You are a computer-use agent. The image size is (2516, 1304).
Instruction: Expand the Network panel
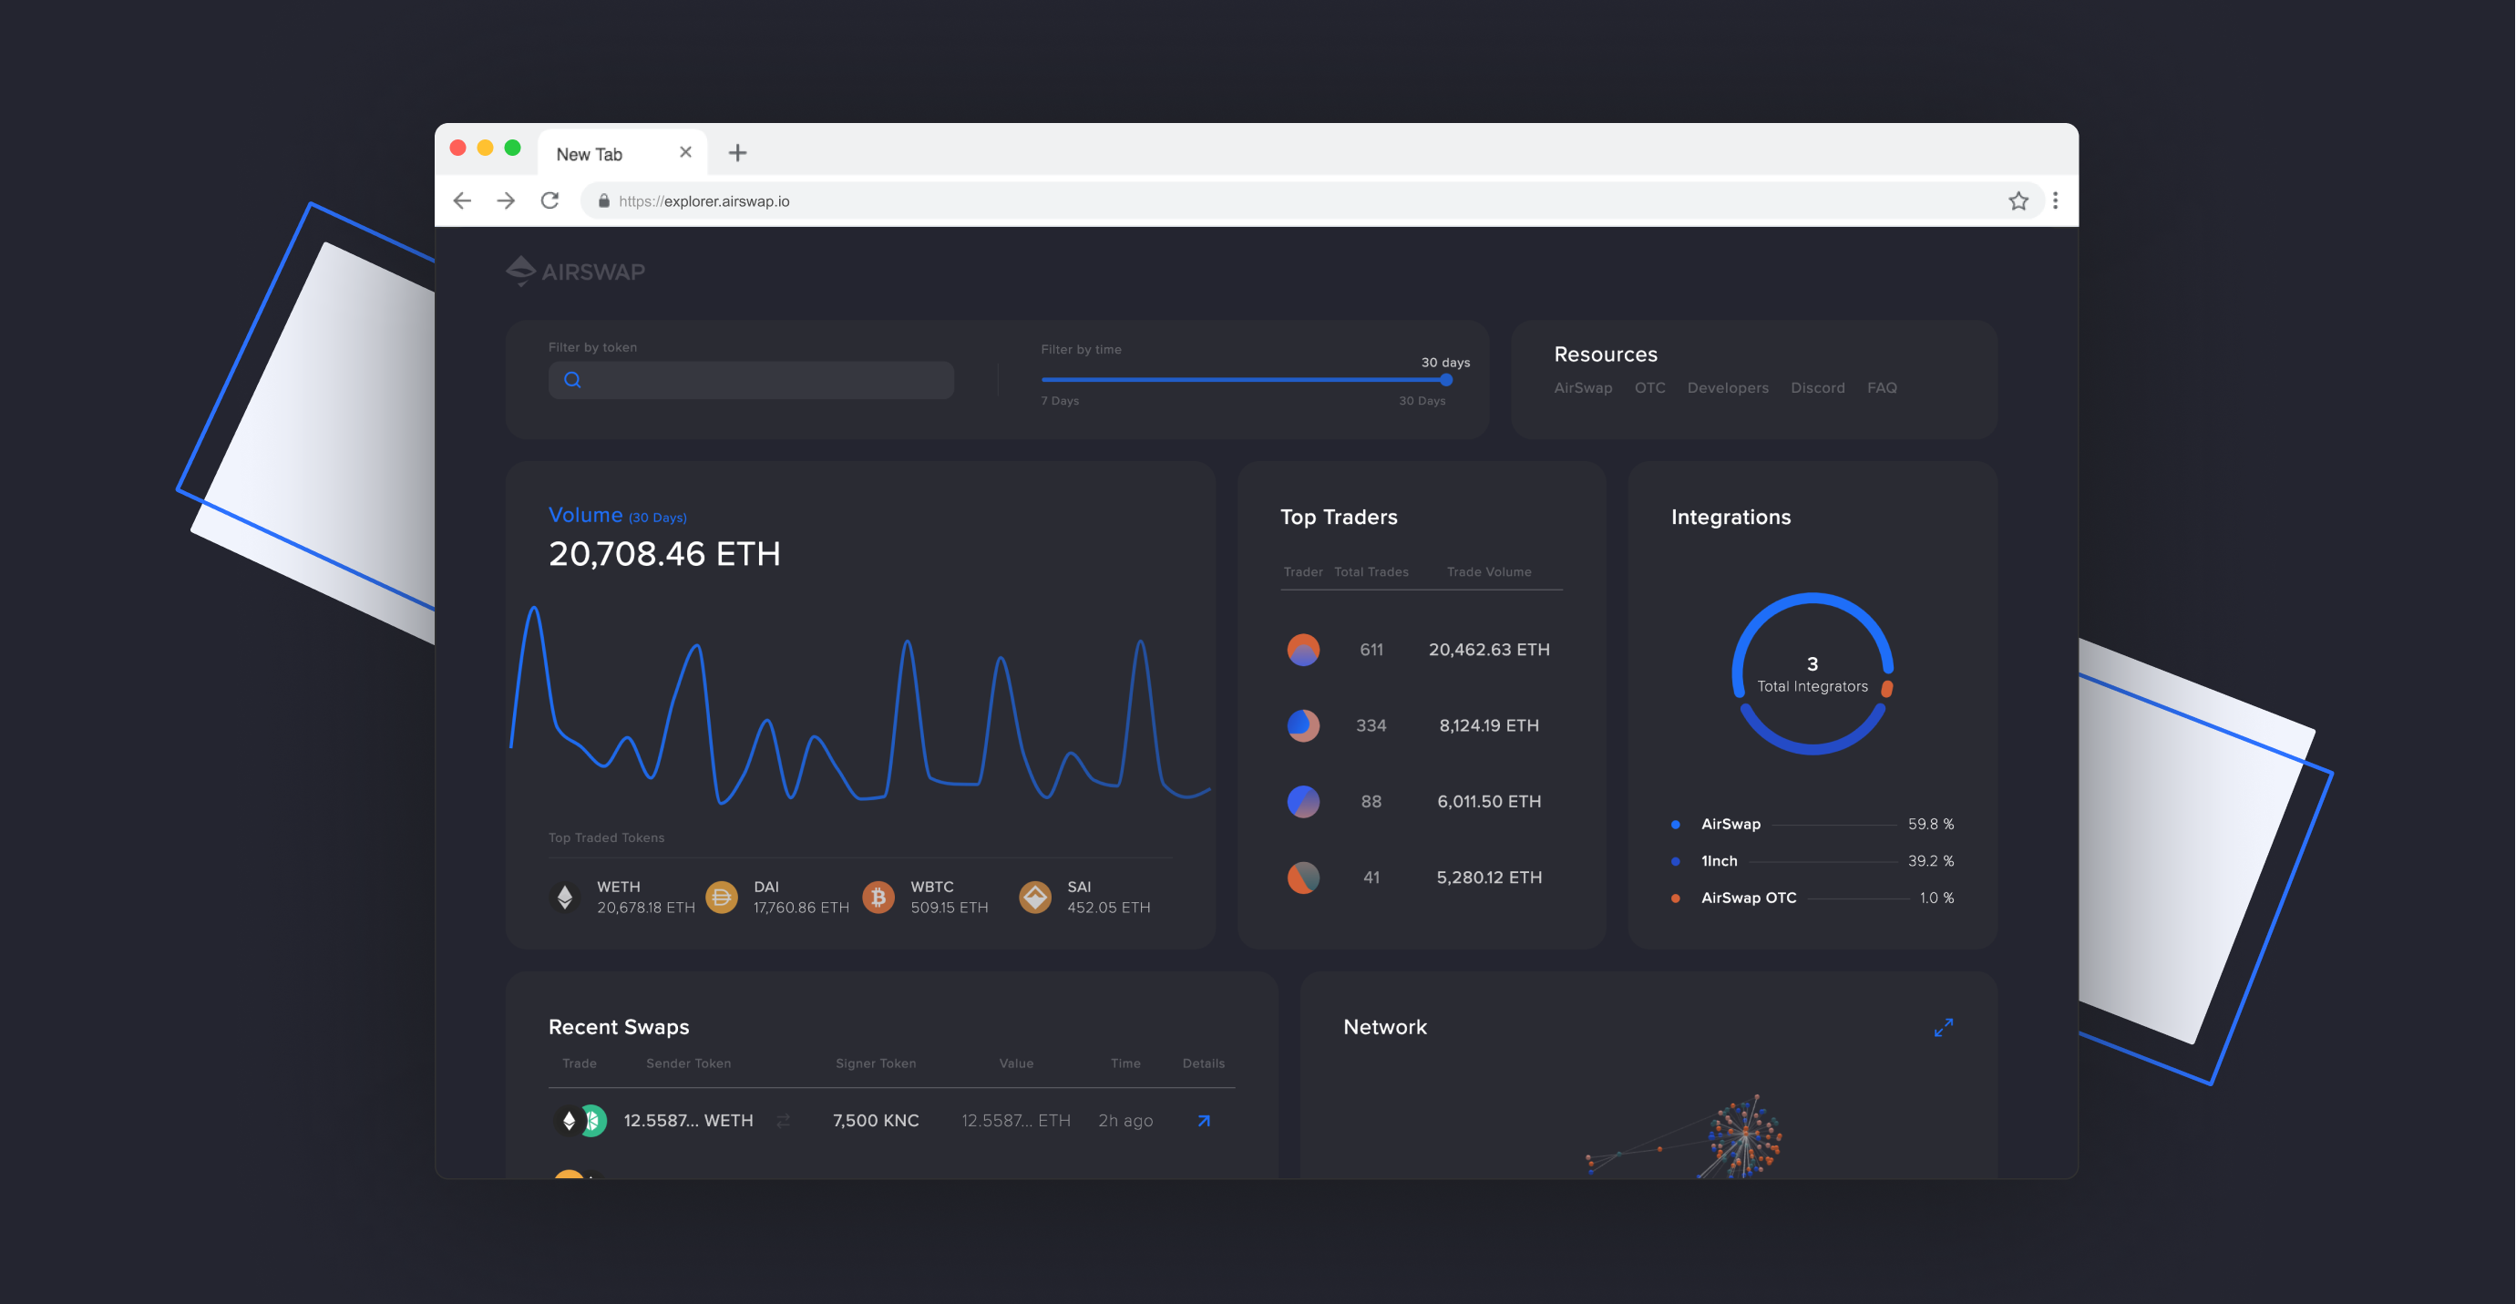click(x=1944, y=1028)
